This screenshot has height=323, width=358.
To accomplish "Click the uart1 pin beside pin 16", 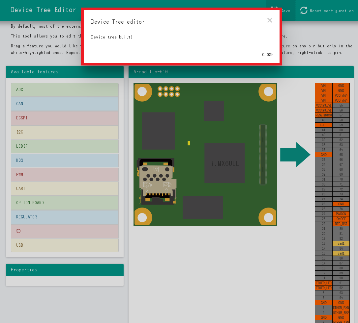I will tap(341, 254).
